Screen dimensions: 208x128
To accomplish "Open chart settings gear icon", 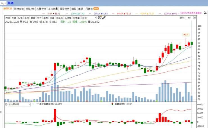I will tap(100, 17).
